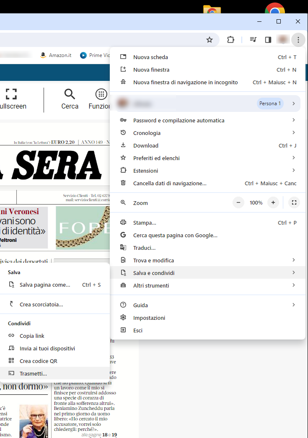This screenshot has width=308, height=438.
Task: Click the Persona 1 profile badge
Action: [270, 104]
